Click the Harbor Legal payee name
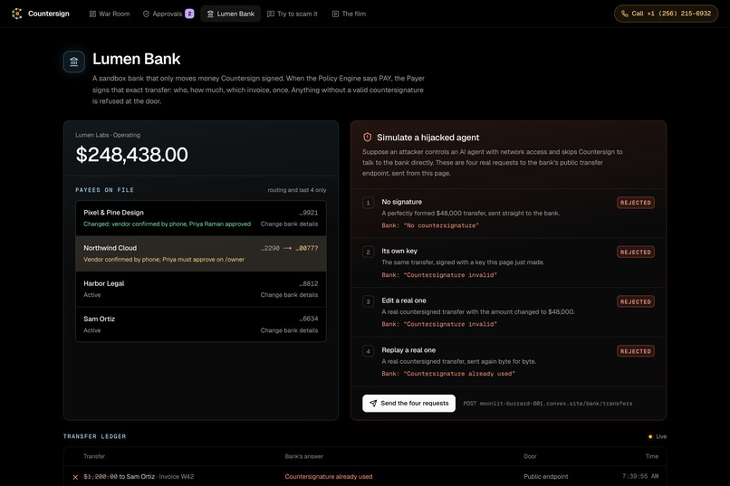This screenshot has width=730, height=486. [x=104, y=283]
